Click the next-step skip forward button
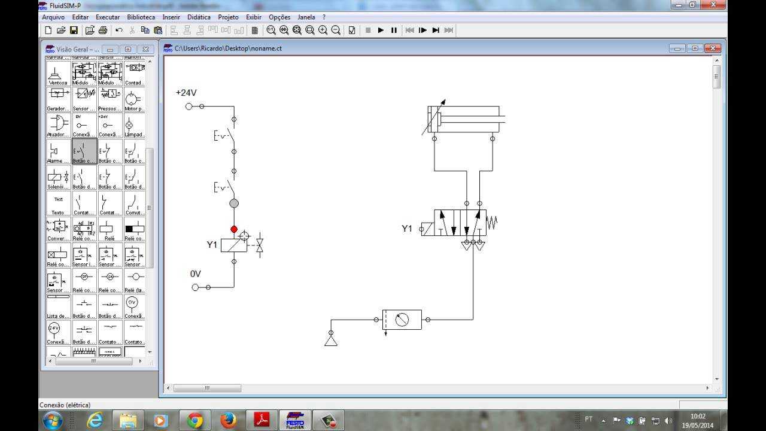The width and height of the screenshot is (766, 431). (436, 30)
